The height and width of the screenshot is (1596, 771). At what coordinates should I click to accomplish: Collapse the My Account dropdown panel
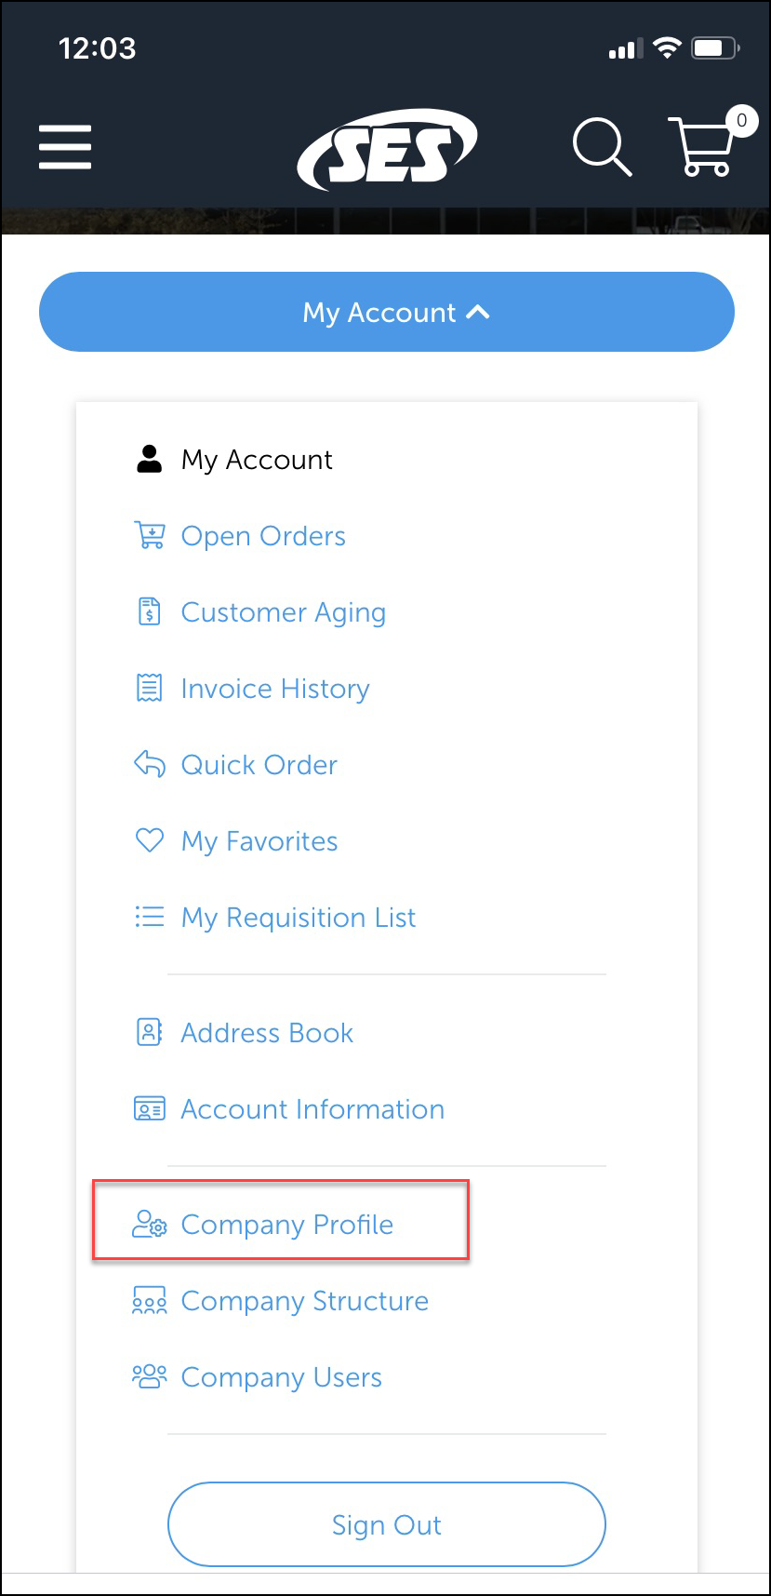pyautogui.click(x=385, y=312)
